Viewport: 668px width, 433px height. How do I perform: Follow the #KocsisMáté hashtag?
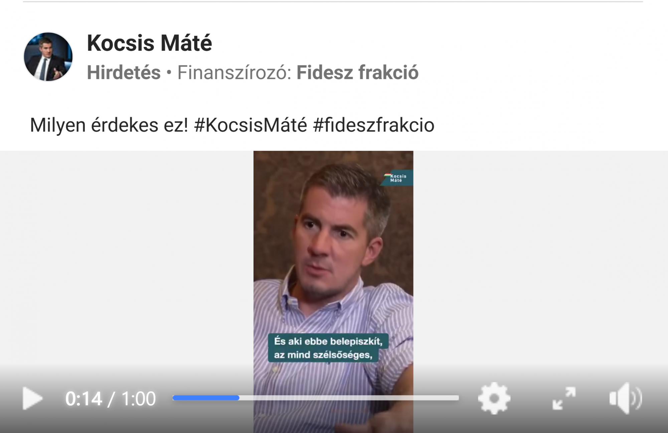point(251,125)
